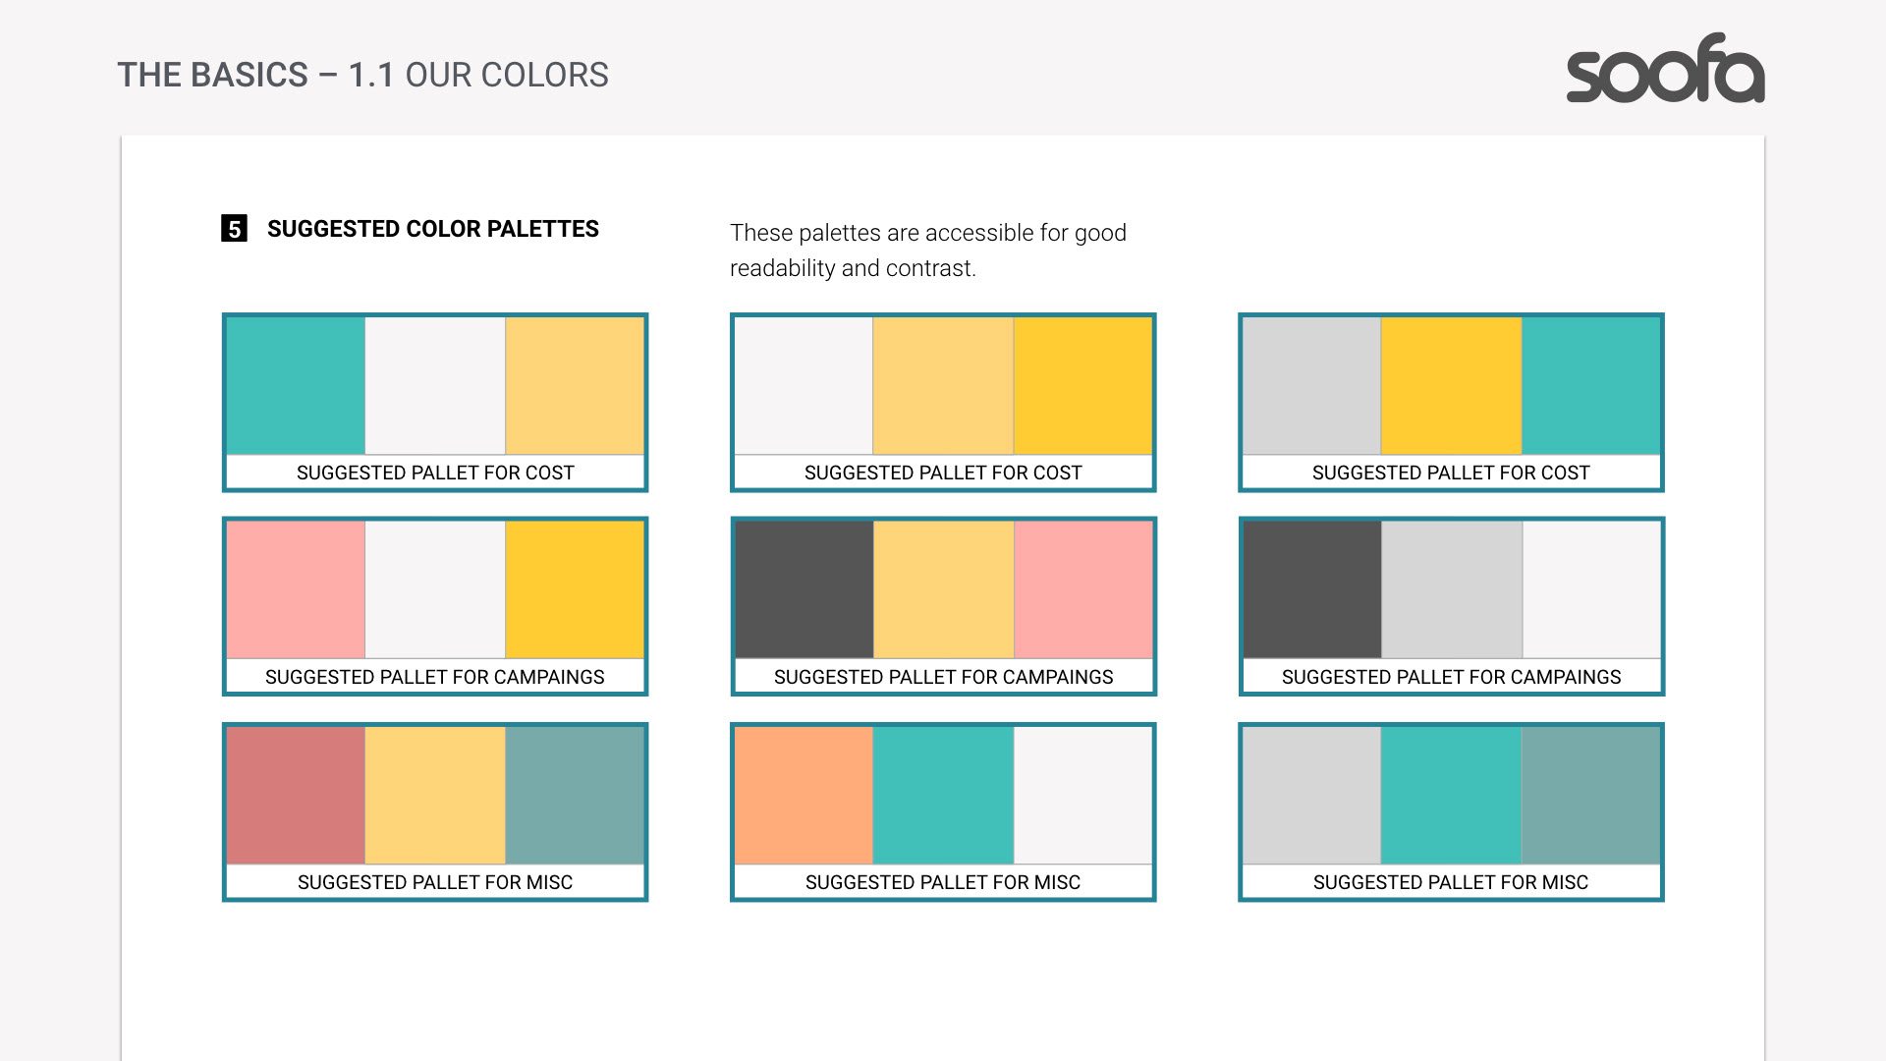Click teal swatch in third cost palette
The height and width of the screenshot is (1061, 1886).
(x=1590, y=385)
